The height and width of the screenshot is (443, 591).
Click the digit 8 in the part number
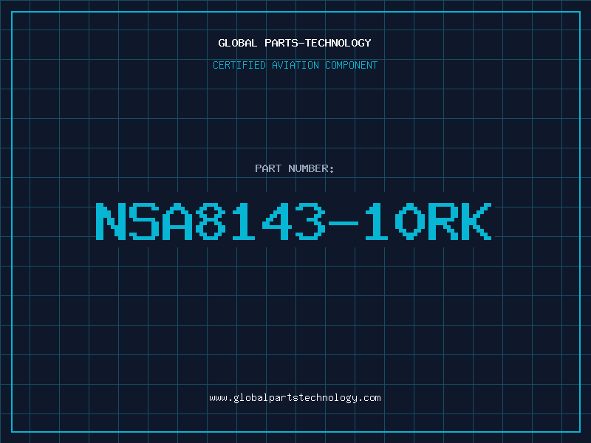pyautogui.click(x=211, y=221)
